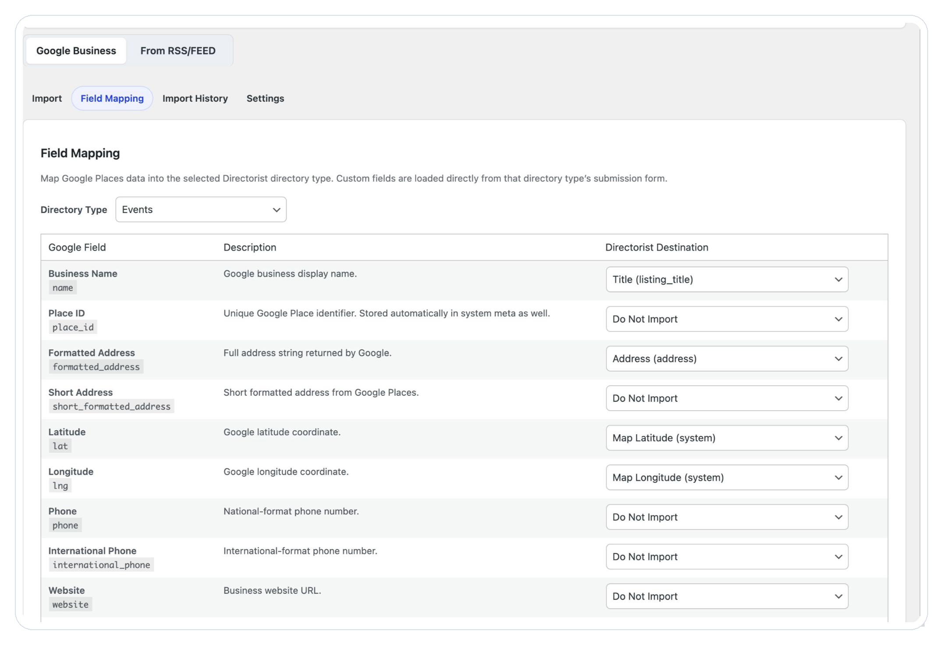Switch to the Google Business tab
This screenshot has height=645, width=943.
[76, 51]
